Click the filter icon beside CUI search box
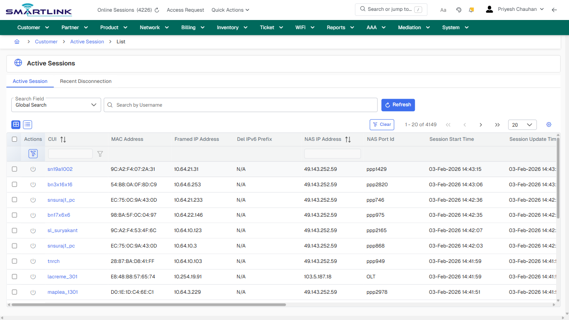 (x=100, y=153)
